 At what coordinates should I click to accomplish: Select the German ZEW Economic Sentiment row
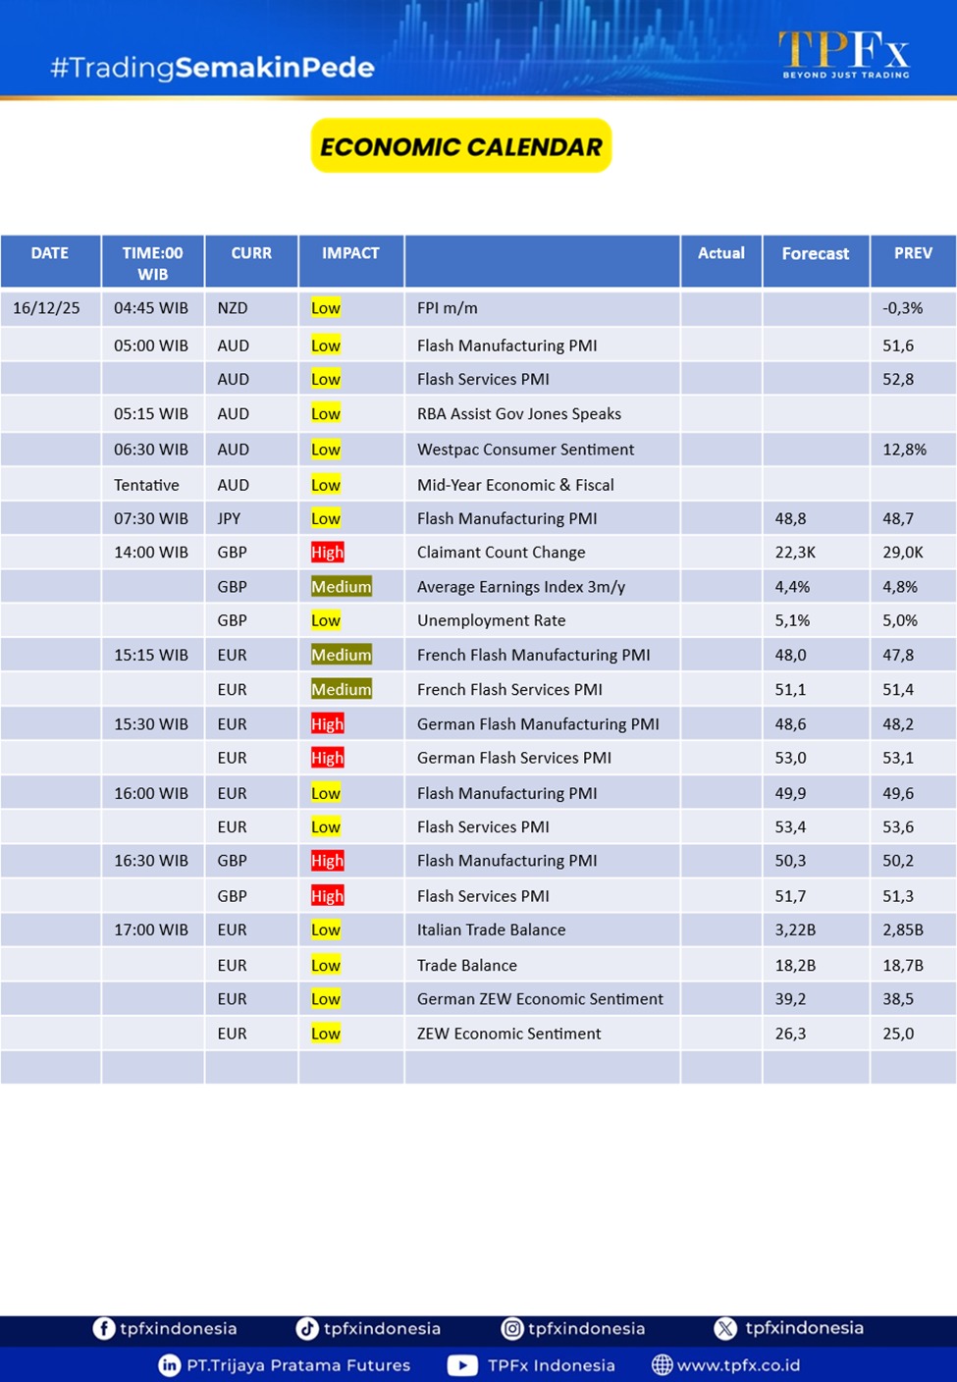pos(540,999)
